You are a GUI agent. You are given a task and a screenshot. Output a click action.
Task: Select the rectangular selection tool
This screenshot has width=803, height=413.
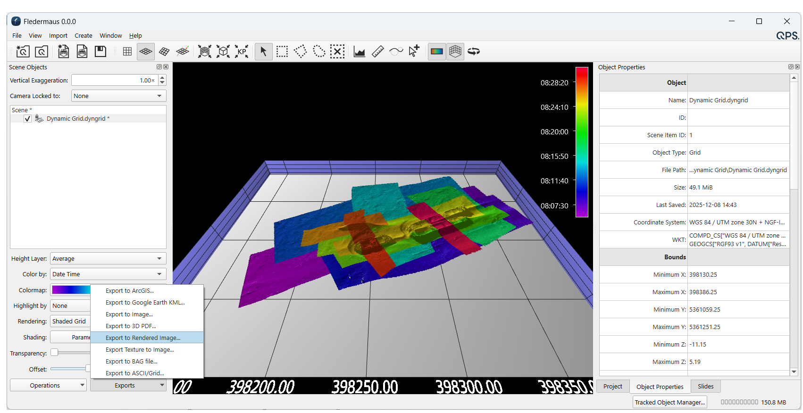[x=282, y=51]
